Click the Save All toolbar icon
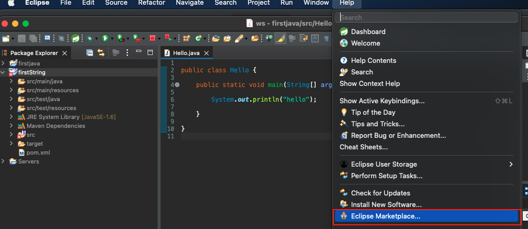528x229 pixels. pos(33,38)
